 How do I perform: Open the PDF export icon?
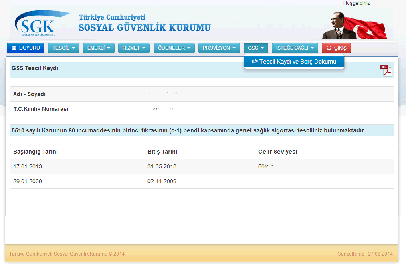[385, 70]
